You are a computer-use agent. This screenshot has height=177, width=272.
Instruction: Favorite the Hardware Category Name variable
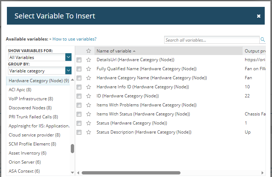click(x=88, y=78)
